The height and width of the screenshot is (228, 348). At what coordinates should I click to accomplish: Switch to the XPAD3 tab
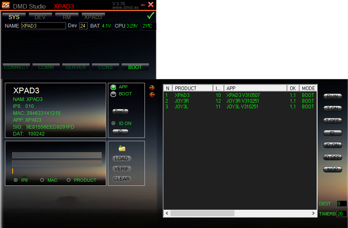[93, 17]
